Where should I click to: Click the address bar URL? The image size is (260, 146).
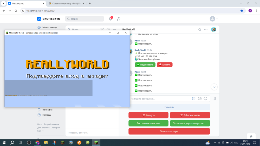coord(41,11)
